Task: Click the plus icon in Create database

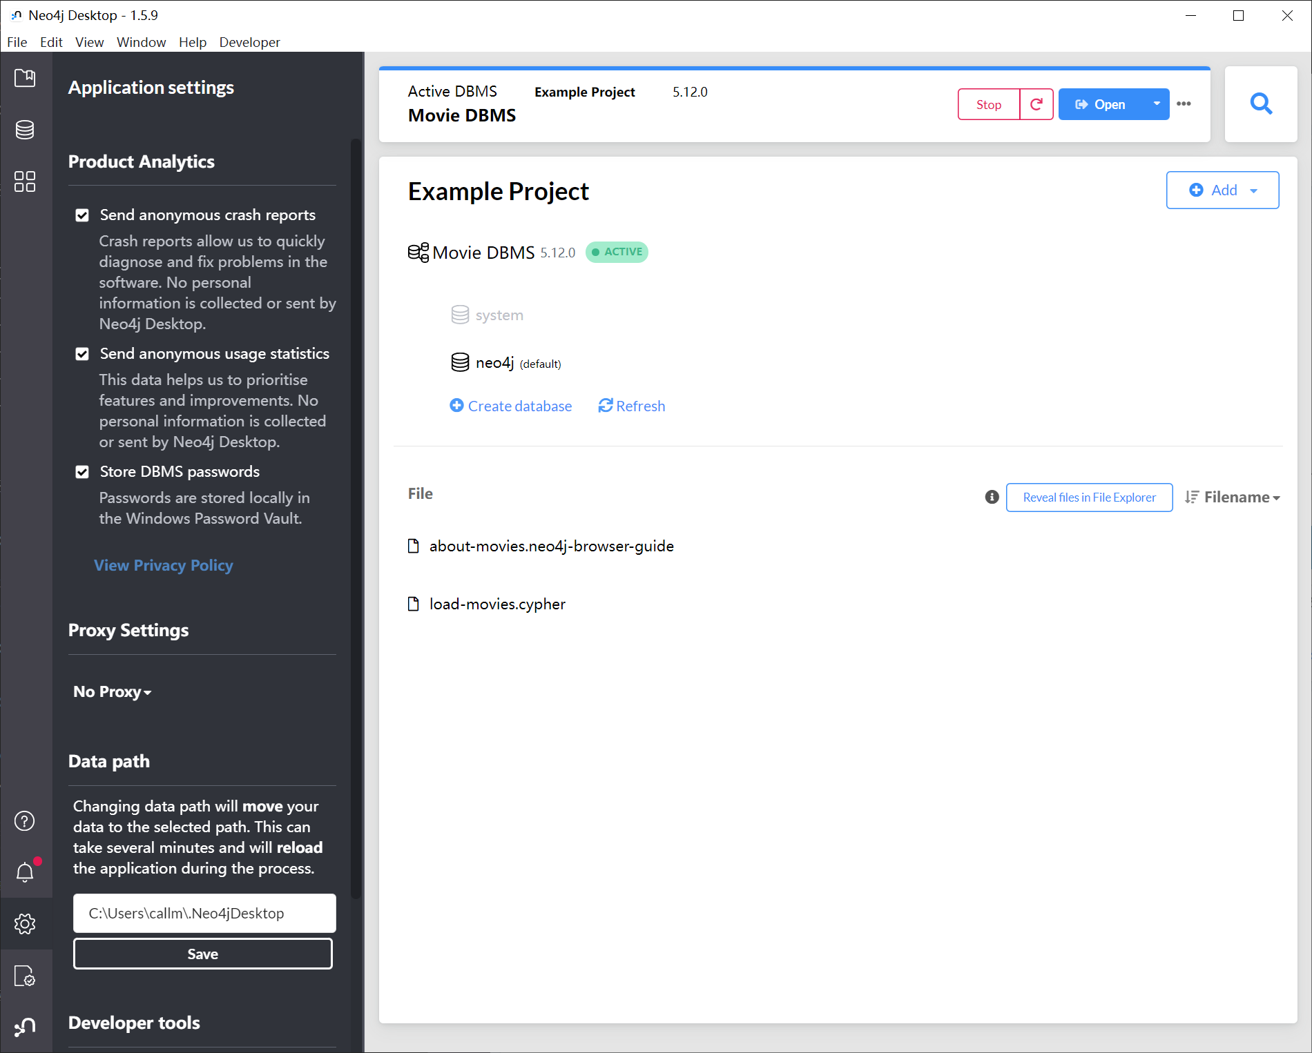Action: coord(456,406)
